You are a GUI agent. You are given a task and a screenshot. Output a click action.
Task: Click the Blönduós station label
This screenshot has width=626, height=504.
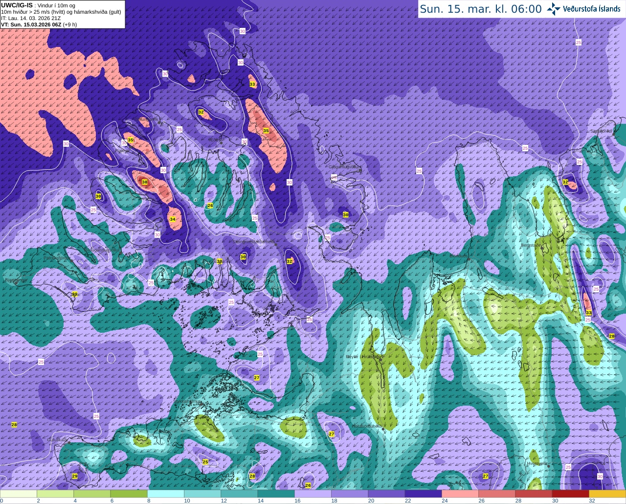click(x=459, y=255)
